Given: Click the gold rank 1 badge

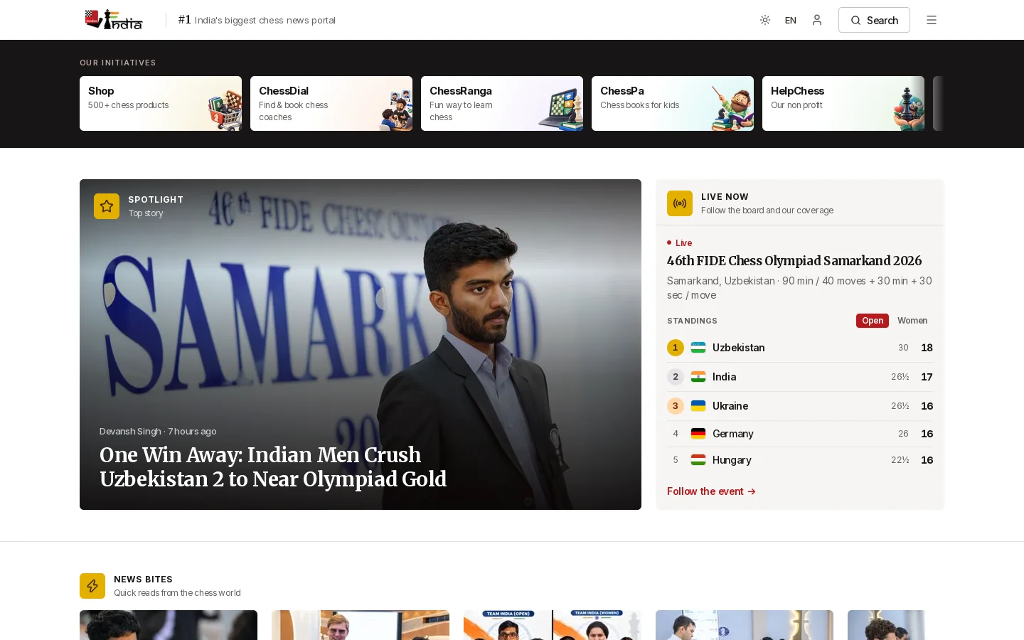Looking at the screenshot, I should tap(676, 348).
